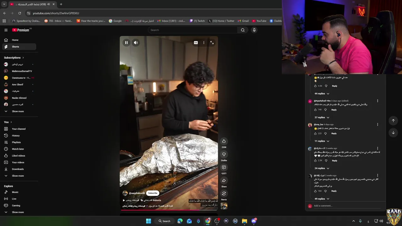Toggle closed captions on the Short
The height and width of the screenshot is (226, 402).
click(x=196, y=43)
